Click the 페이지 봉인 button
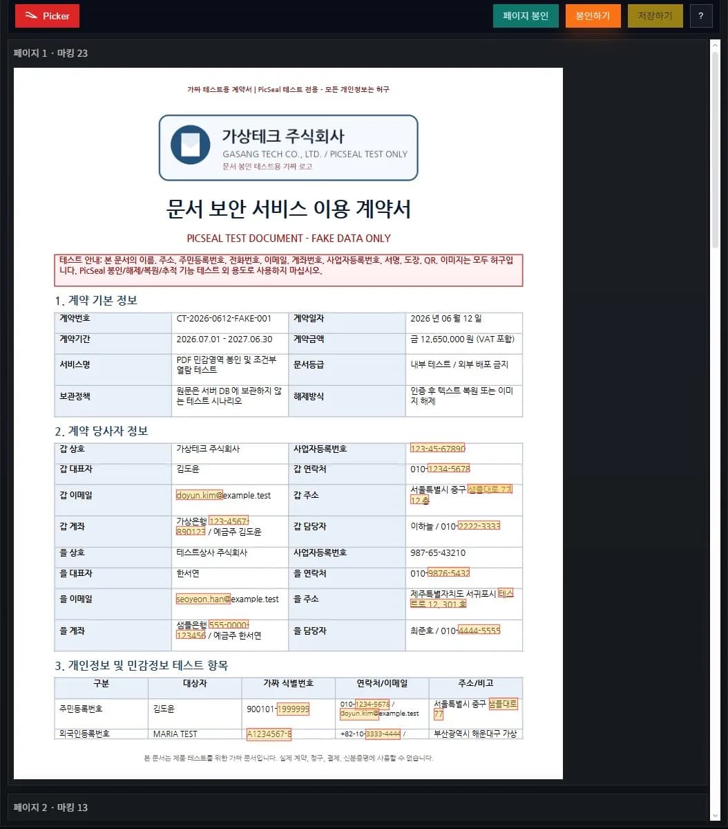Screen dimensions: 728x829 click(526, 16)
